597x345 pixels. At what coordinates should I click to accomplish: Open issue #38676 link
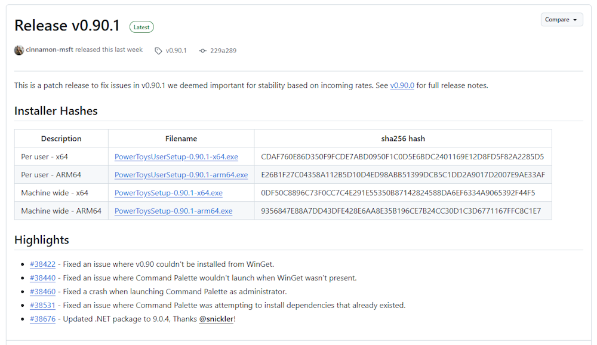point(42,319)
